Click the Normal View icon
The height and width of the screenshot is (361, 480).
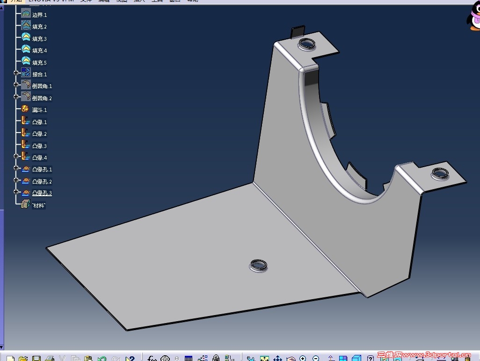click(331, 358)
